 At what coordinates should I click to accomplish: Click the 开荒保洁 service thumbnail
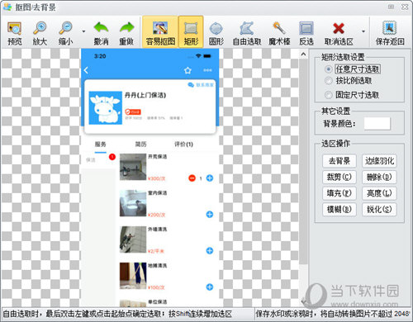pos(133,167)
